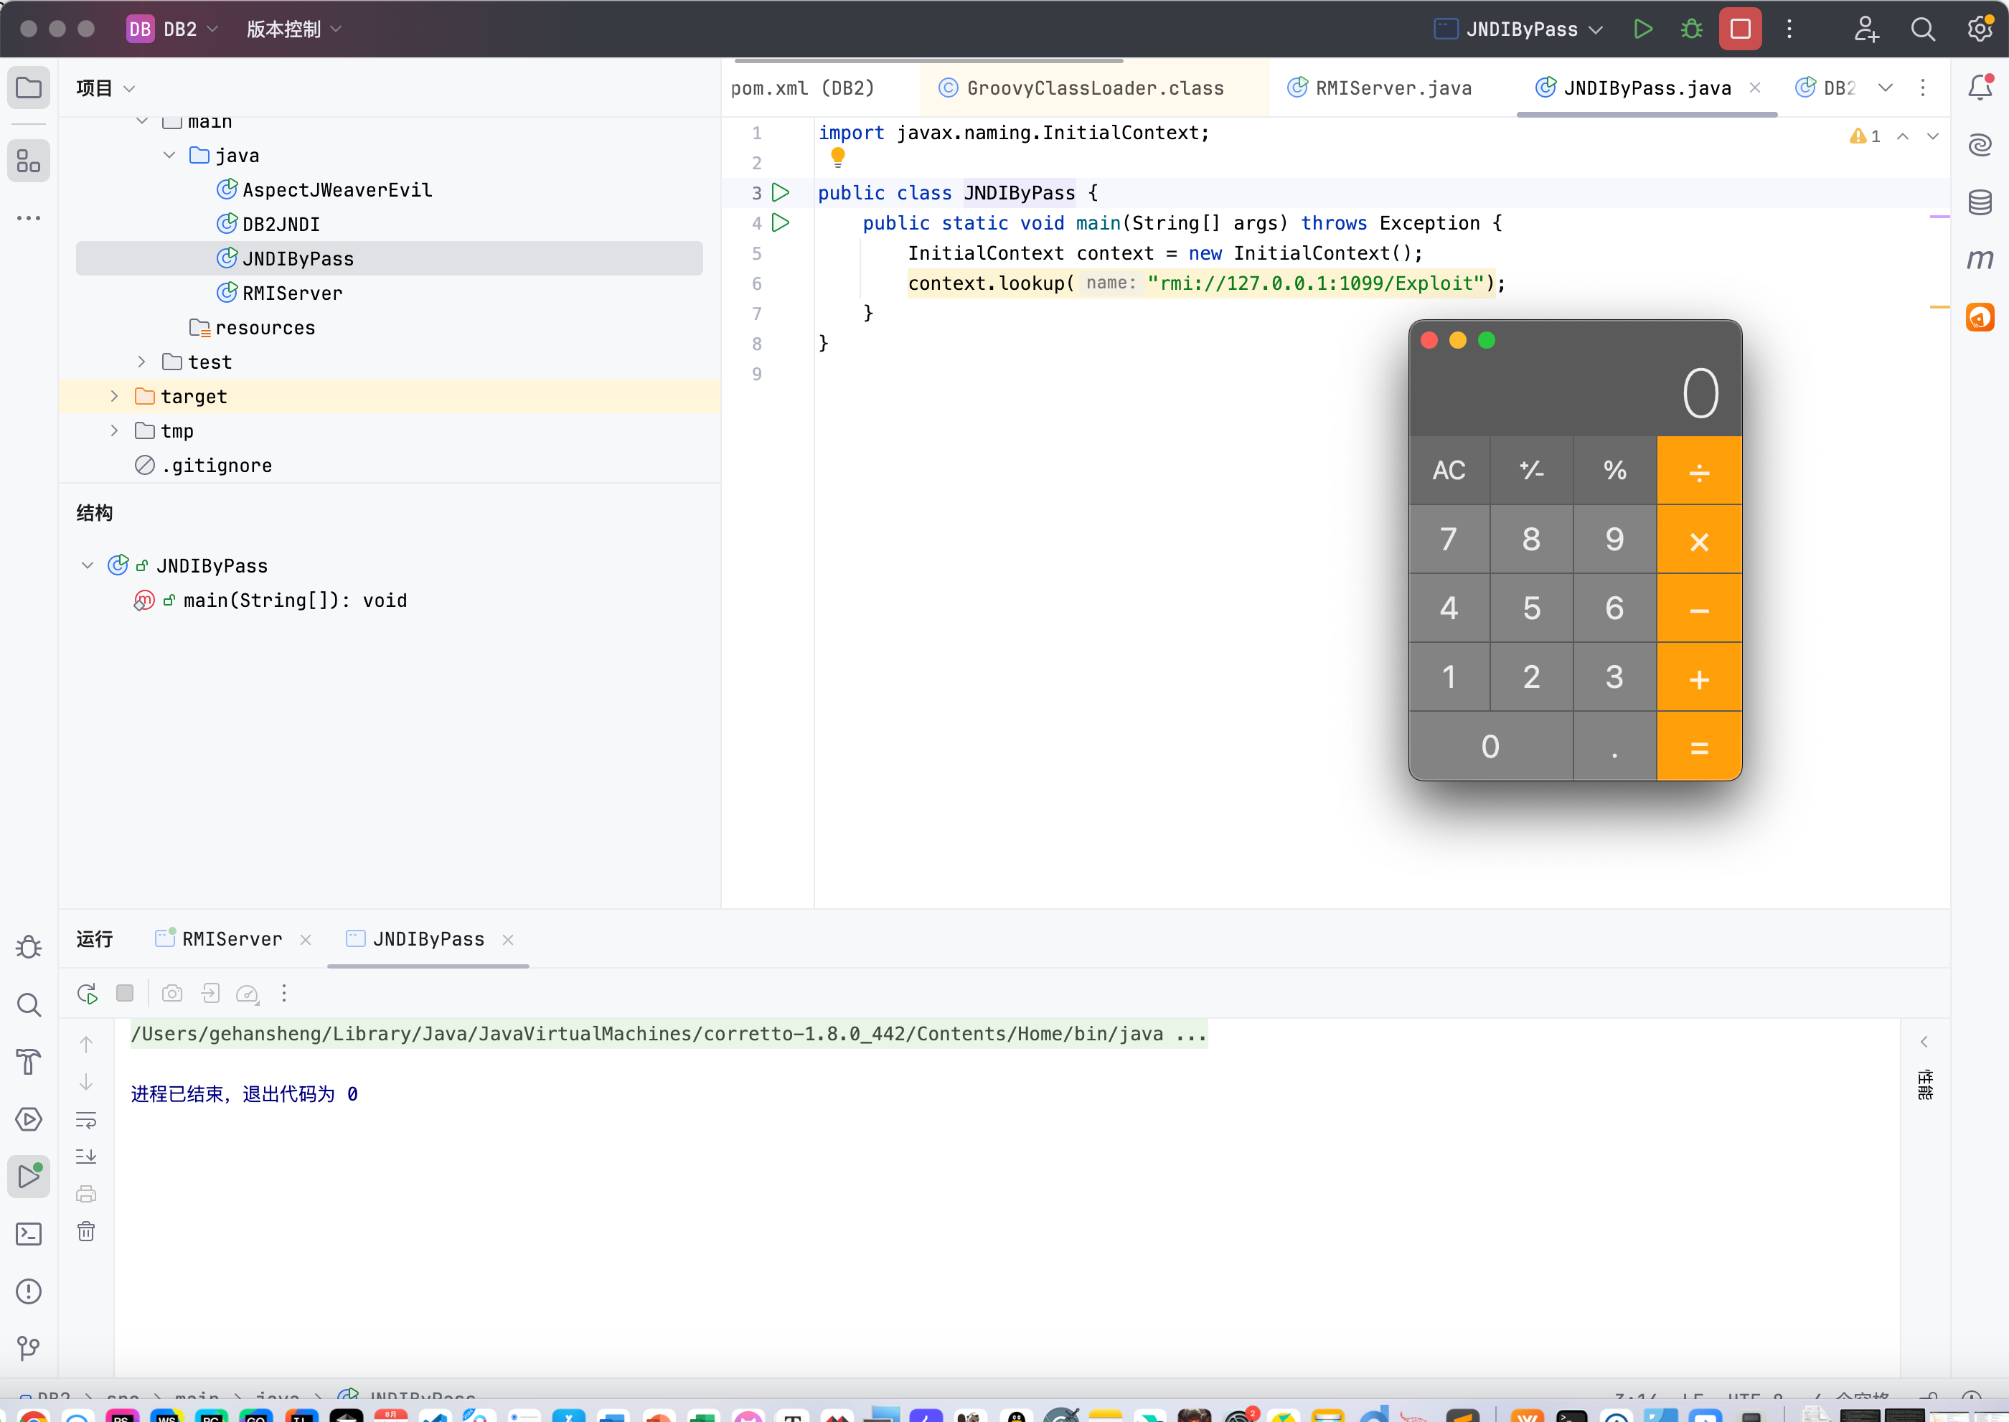Expand the target folder
Screen dimensions: 2009x1422
pos(114,397)
